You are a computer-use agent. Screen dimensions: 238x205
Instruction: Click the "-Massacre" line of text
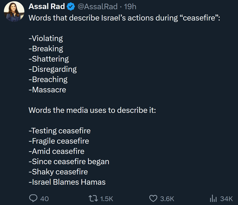tap(47, 89)
